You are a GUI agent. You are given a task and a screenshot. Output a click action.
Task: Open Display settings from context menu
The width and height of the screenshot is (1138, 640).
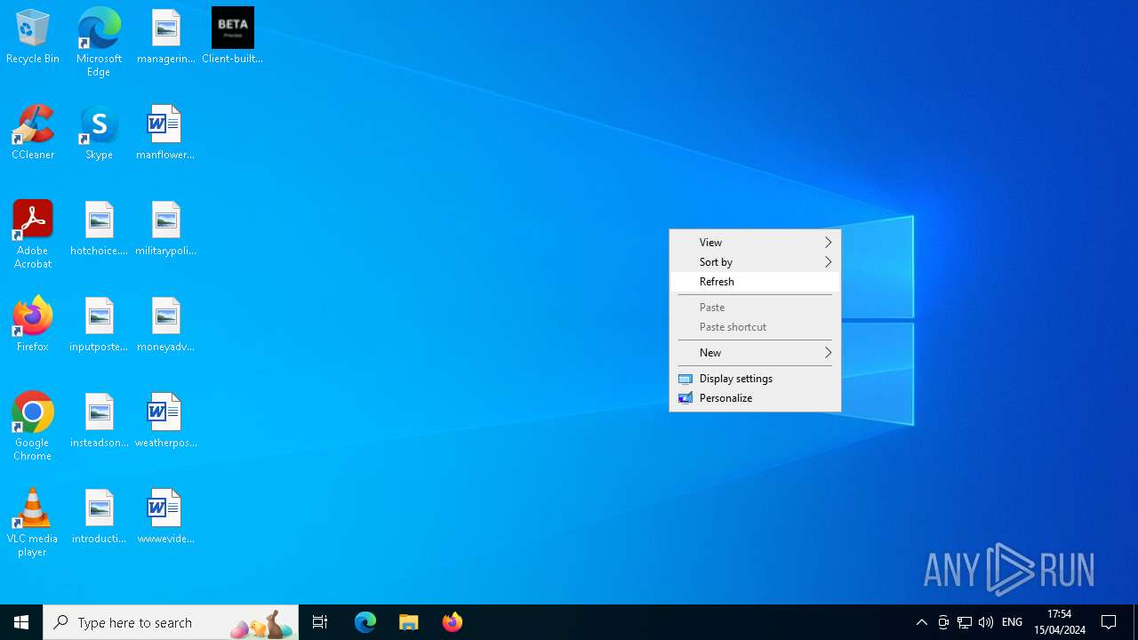coord(755,379)
